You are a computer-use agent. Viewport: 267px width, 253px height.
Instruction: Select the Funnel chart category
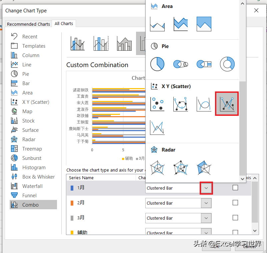(x=29, y=196)
